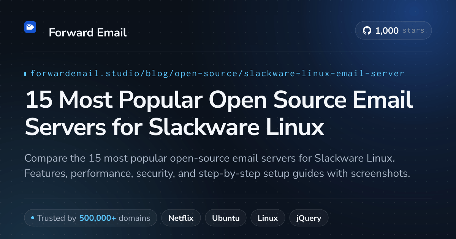Click the 500,000+ highlighted number

pyautogui.click(x=98, y=218)
